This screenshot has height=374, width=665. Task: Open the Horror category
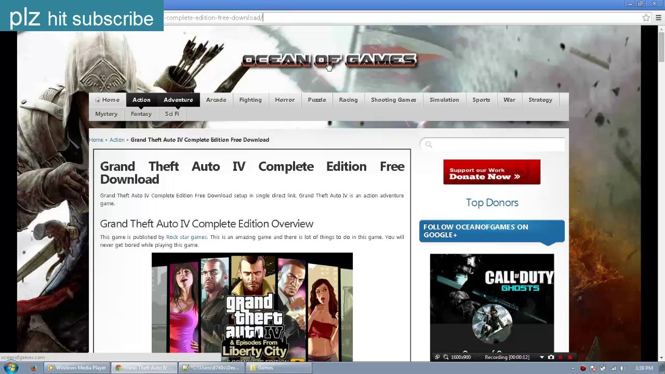[x=285, y=100]
